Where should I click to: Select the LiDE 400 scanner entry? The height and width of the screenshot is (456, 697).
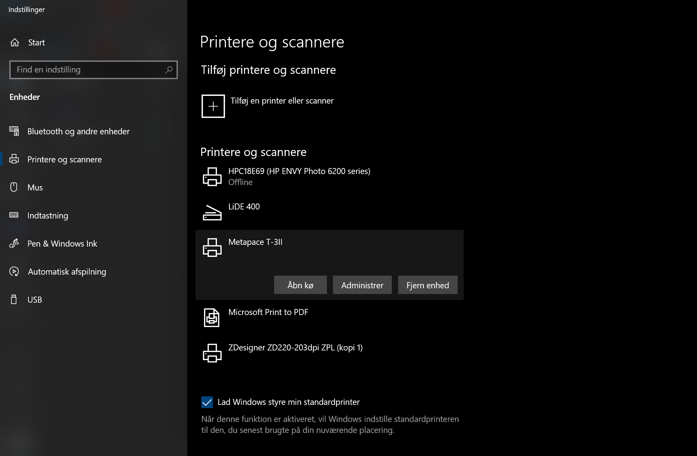coord(330,212)
